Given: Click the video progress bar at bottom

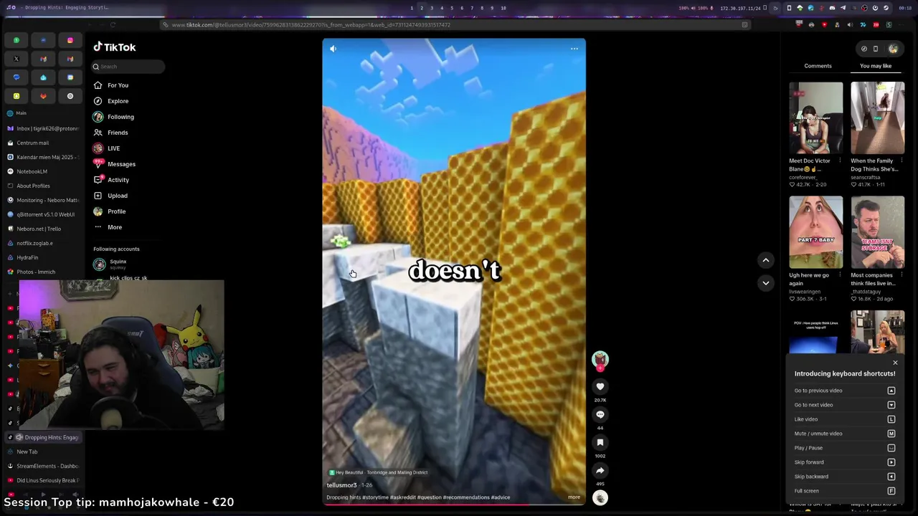Looking at the screenshot, I should click(454, 505).
